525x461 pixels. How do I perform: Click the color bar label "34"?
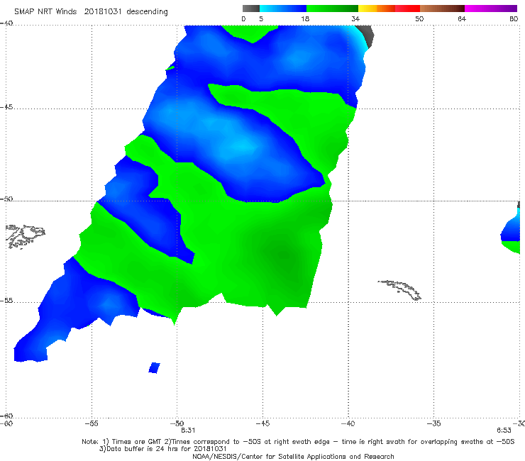pyautogui.click(x=355, y=19)
